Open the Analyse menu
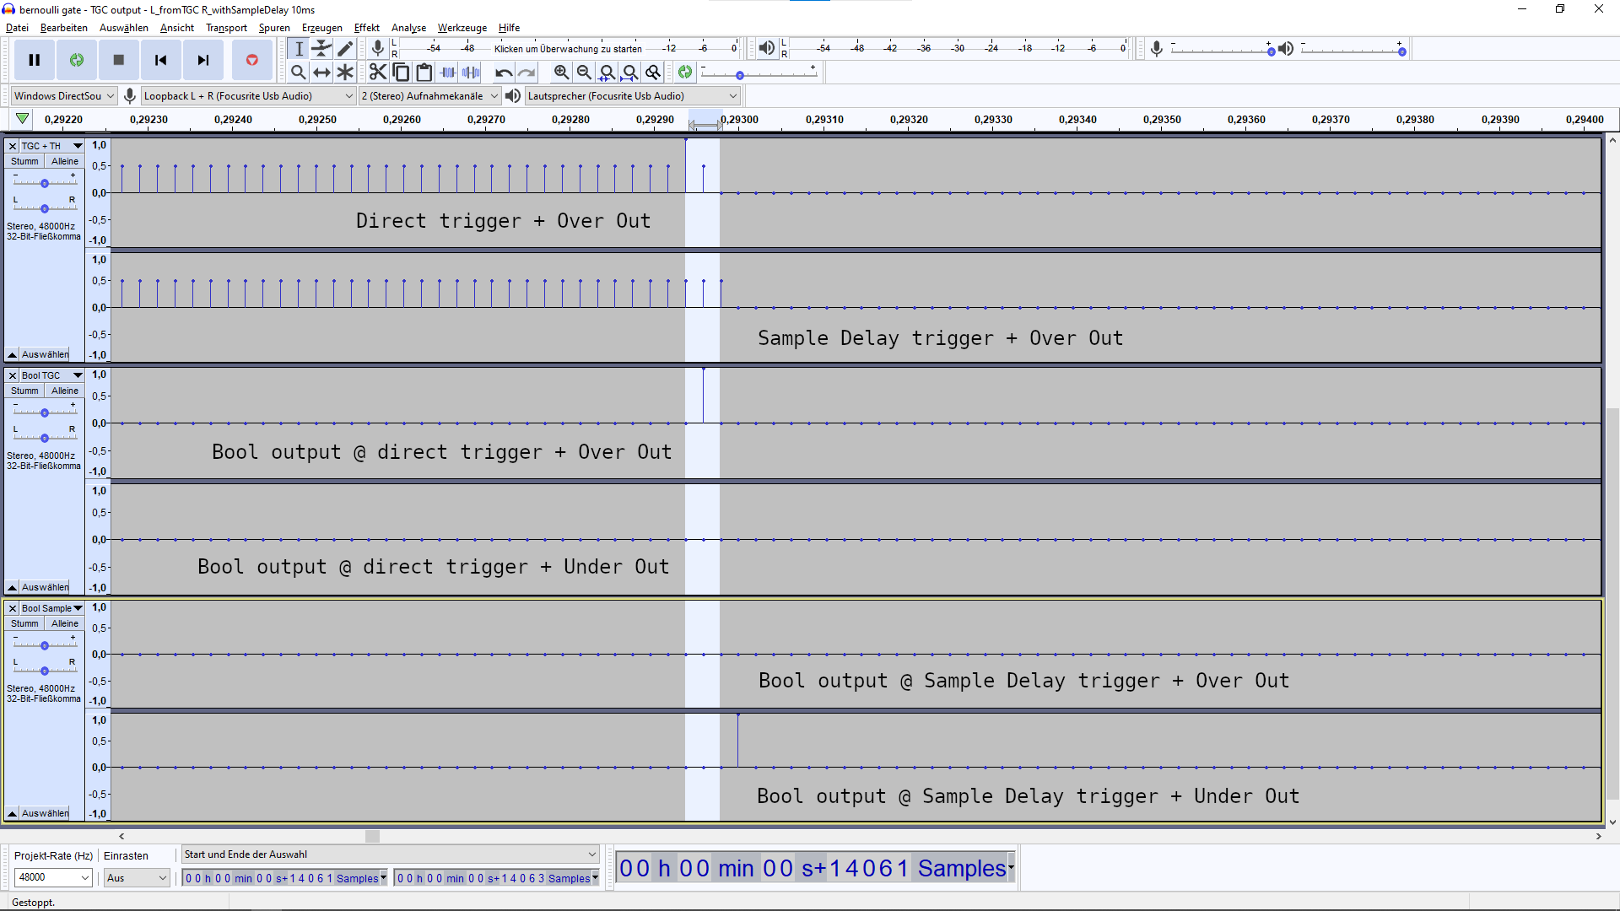 click(409, 28)
